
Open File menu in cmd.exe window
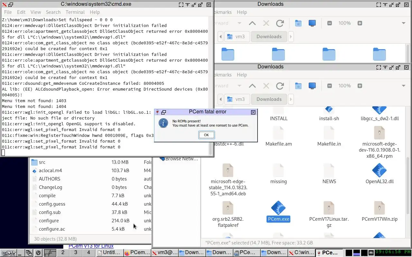tap(8, 12)
